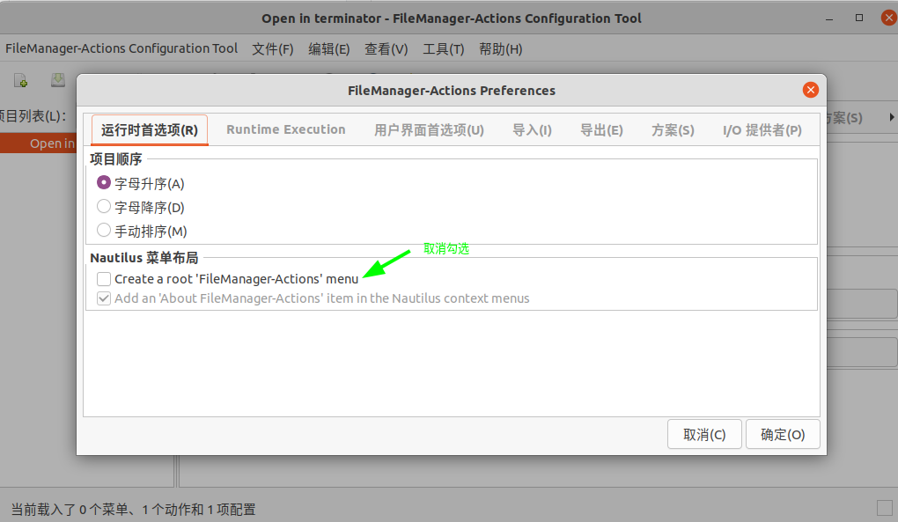Select 字母降序(D) radio button
Viewport: 898px width, 522px height.
click(104, 206)
